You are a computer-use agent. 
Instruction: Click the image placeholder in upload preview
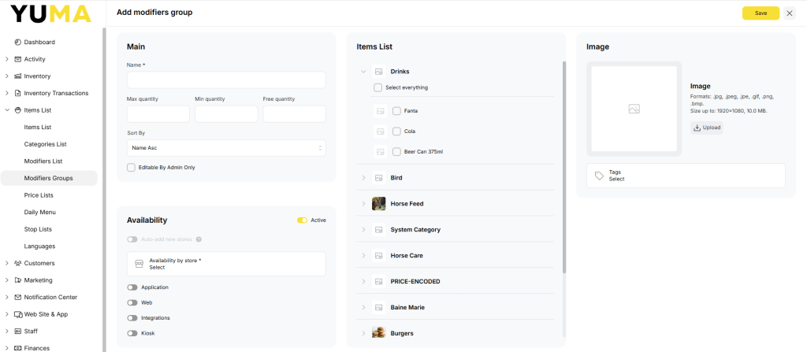pyautogui.click(x=634, y=109)
